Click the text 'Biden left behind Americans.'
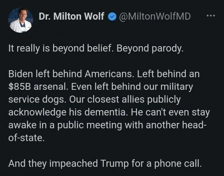 [x=70, y=74]
